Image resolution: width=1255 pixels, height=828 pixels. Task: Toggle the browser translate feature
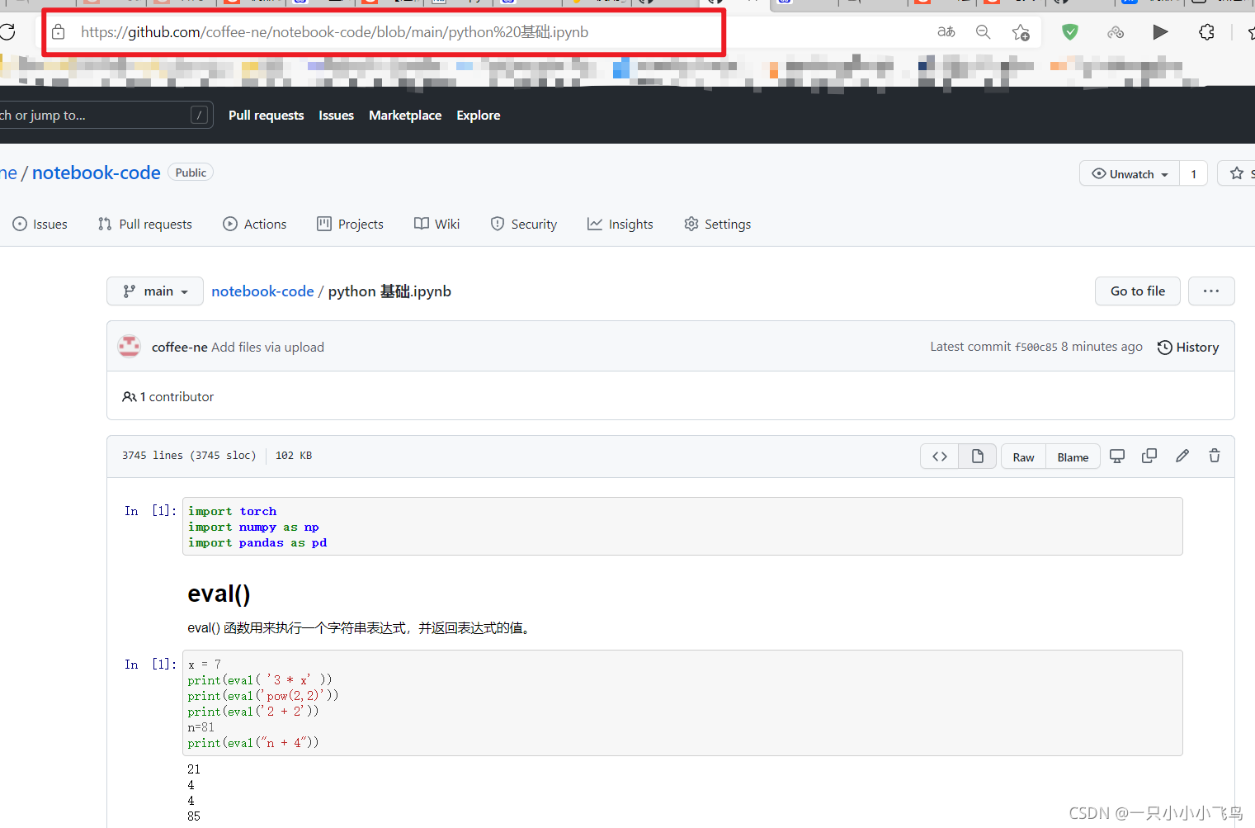click(946, 31)
